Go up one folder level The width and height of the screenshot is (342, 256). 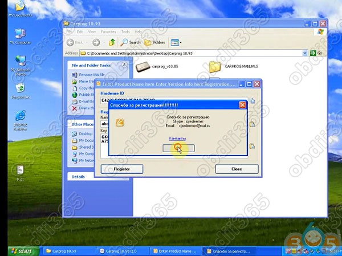(x=112, y=42)
